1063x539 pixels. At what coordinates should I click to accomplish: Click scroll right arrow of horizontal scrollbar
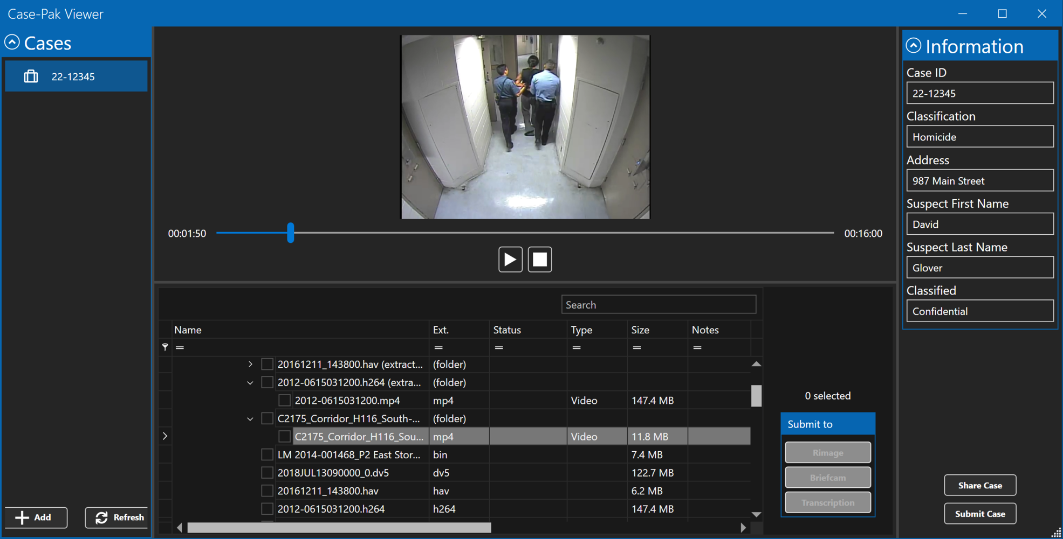tap(743, 528)
